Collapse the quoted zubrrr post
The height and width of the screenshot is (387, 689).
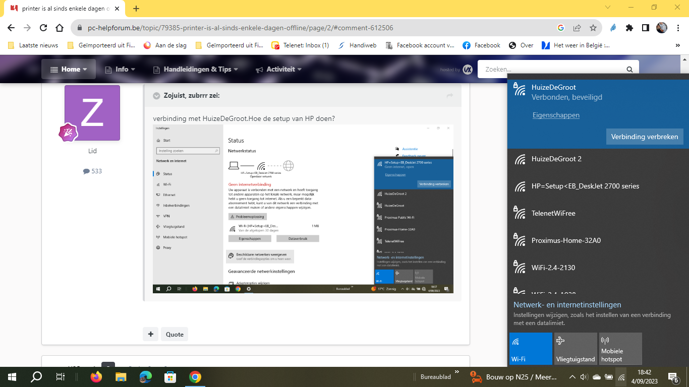pos(156,96)
